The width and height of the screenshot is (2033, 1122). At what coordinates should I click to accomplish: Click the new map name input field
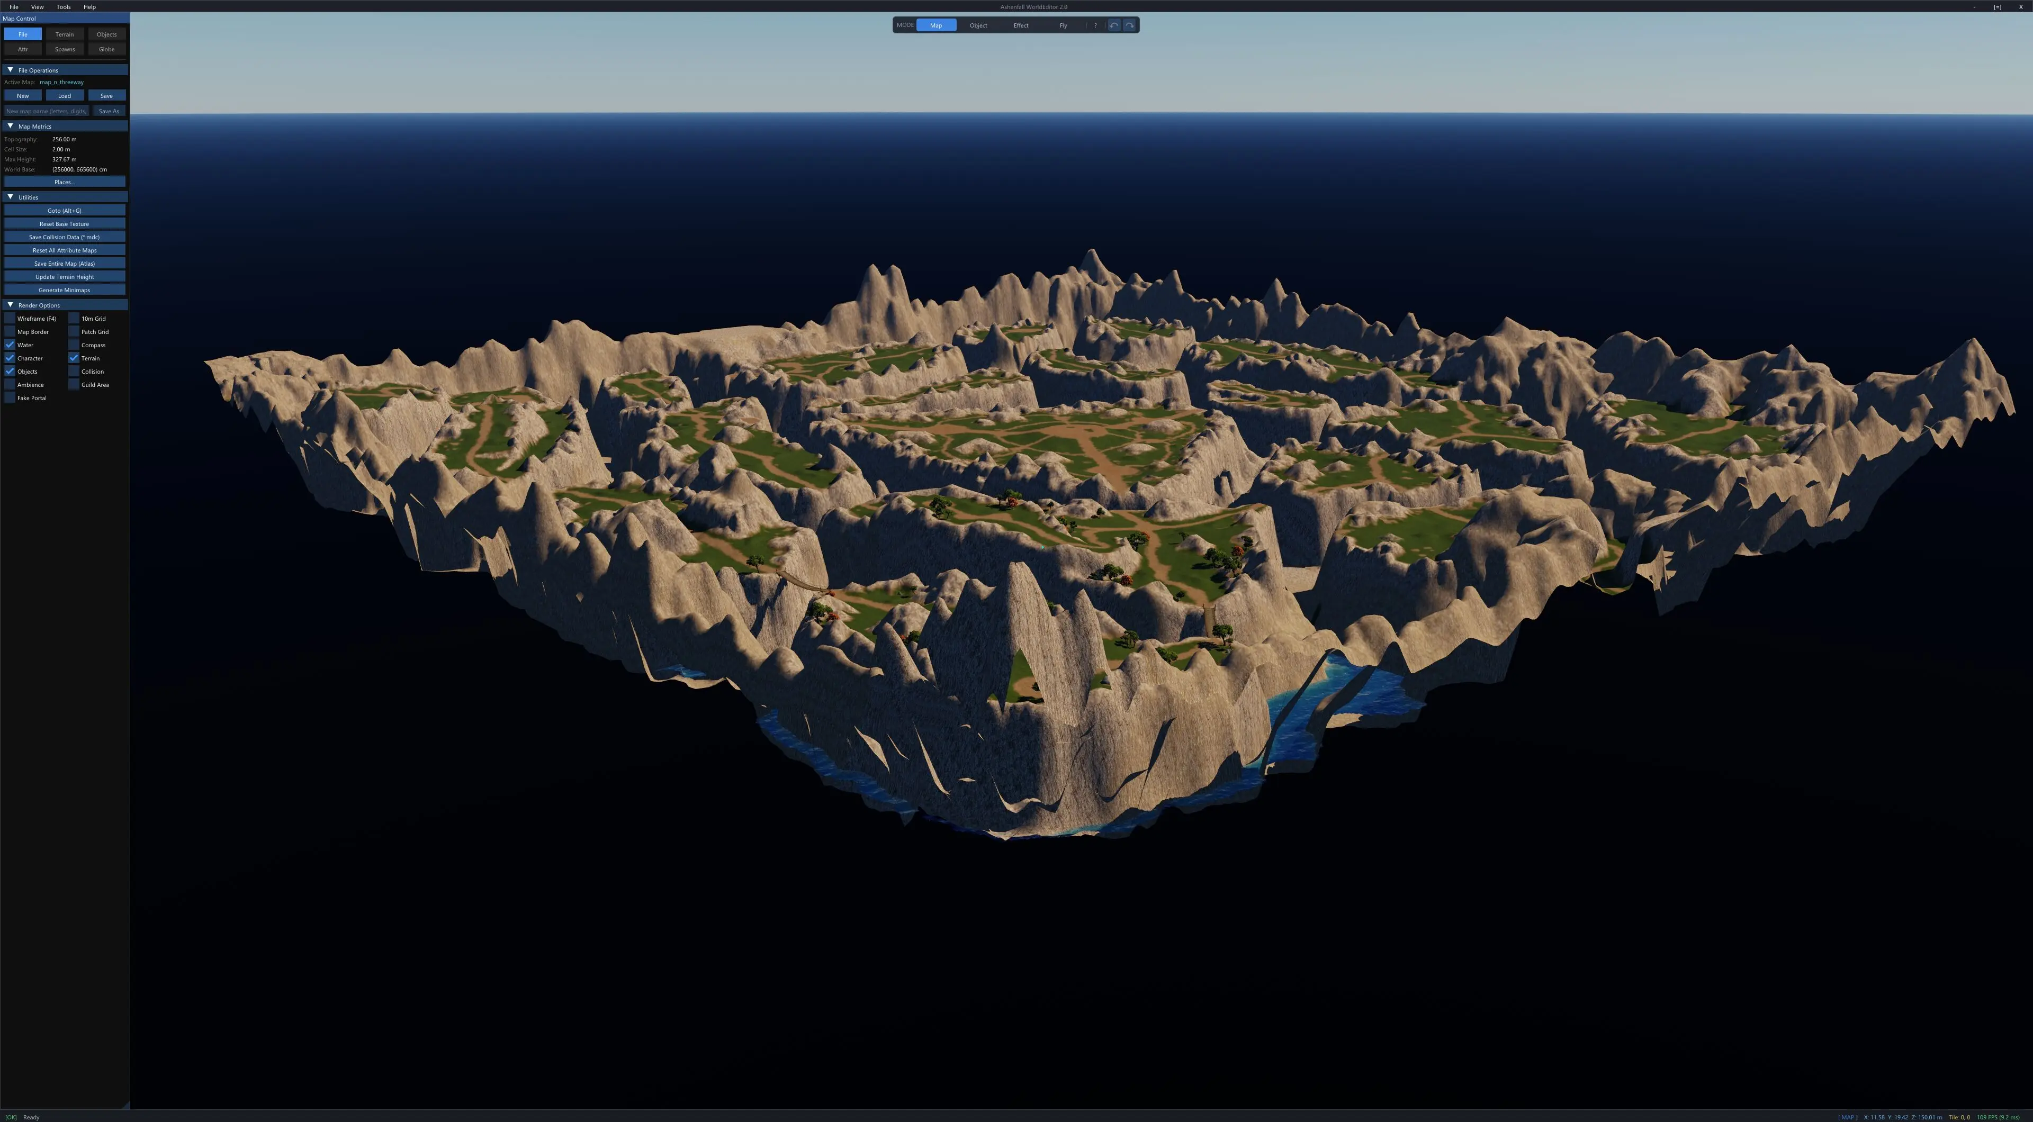click(x=47, y=111)
